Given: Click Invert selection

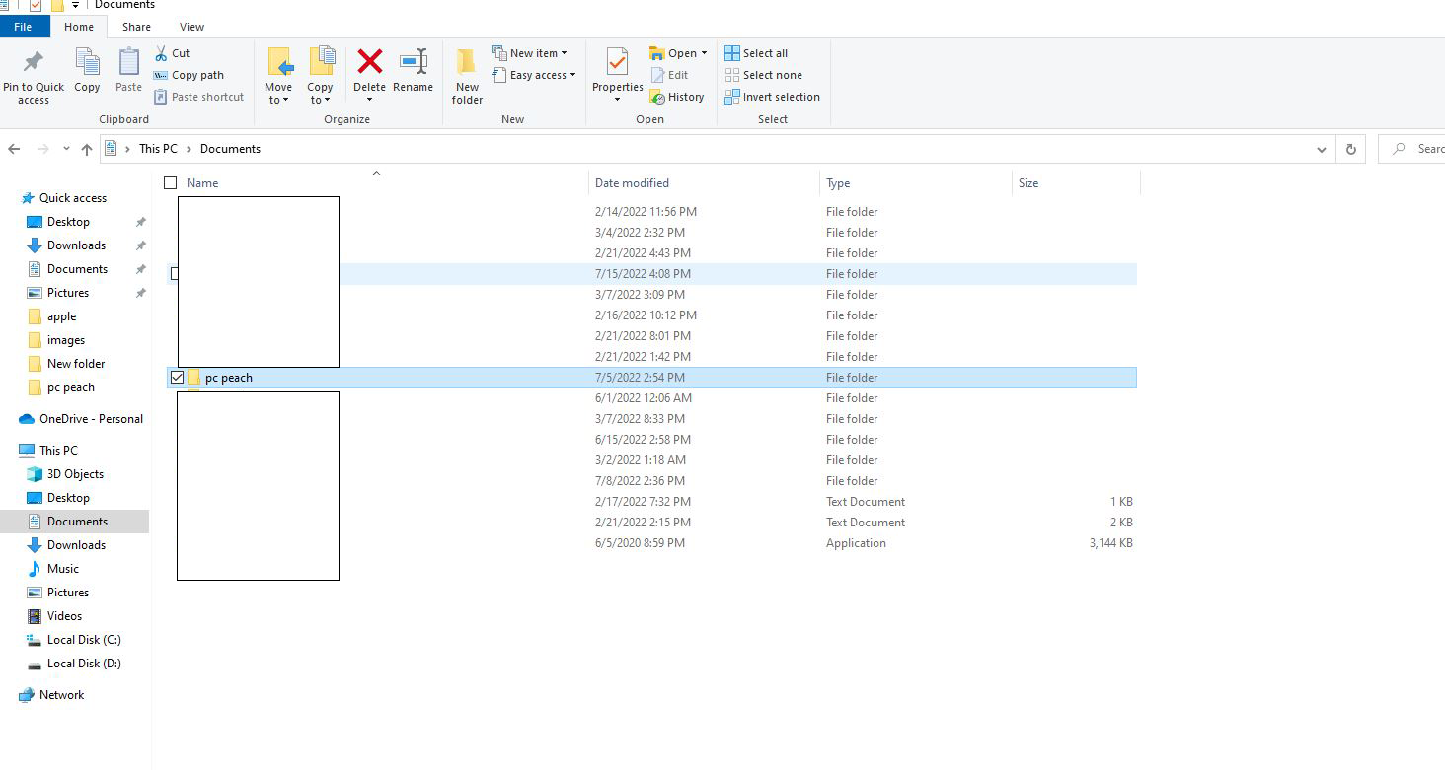Looking at the screenshot, I should pyautogui.click(x=772, y=97).
